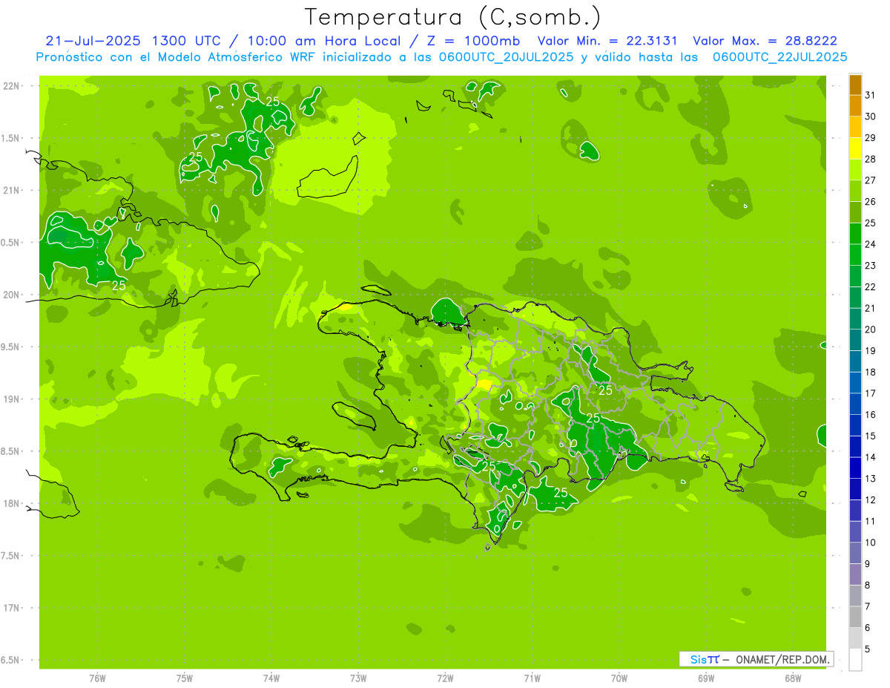890x688 pixels.
Task: Click the 73W longitude axis label
Action: tap(358, 678)
